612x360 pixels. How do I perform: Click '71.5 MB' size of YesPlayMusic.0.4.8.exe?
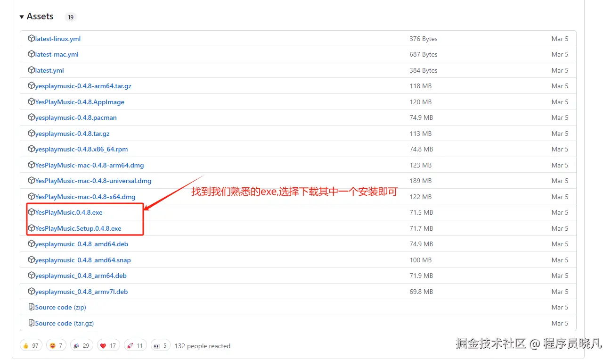[421, 212]
